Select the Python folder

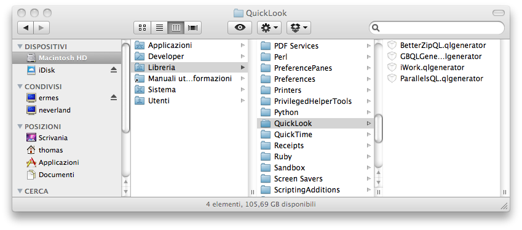click(x=315, y=112)
